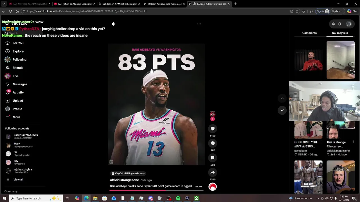Go to the previous video with up chevron
Screen dimensions: 360x202
click(x=282, y=98)
